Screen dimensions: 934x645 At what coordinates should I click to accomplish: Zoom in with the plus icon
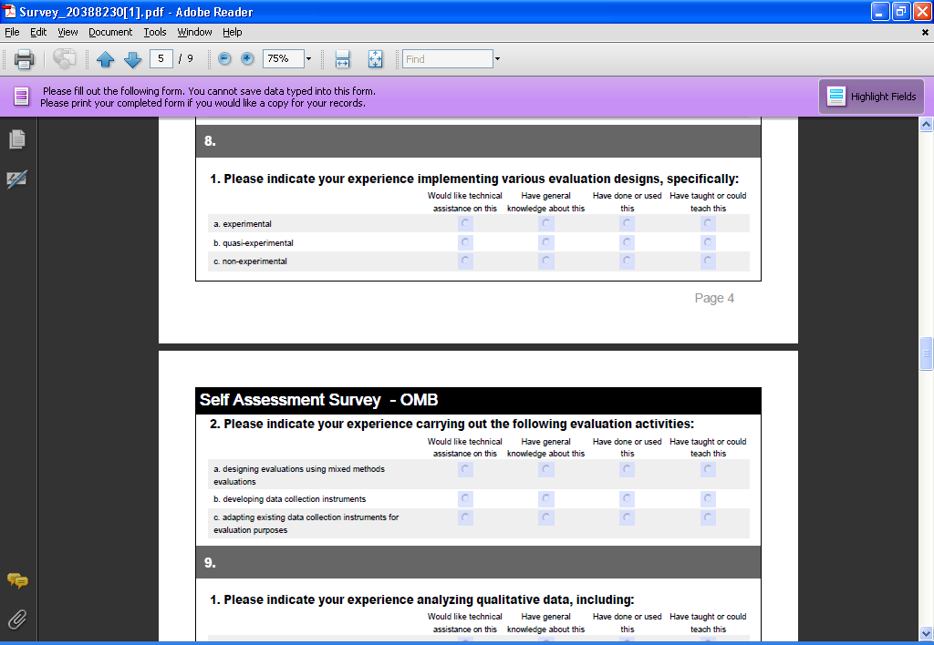pyautogui.click(x=247, y=59)
